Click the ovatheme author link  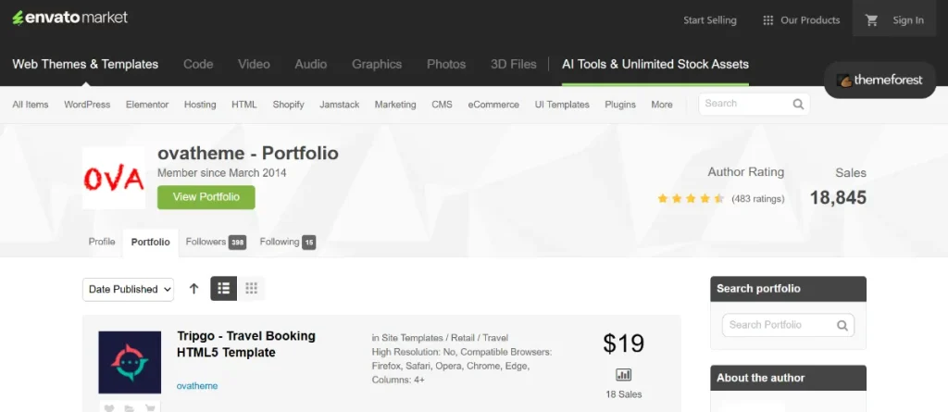click(x=197, y=385)
